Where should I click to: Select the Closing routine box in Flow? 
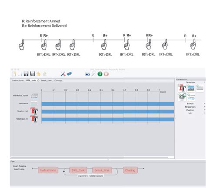[130, 170]
